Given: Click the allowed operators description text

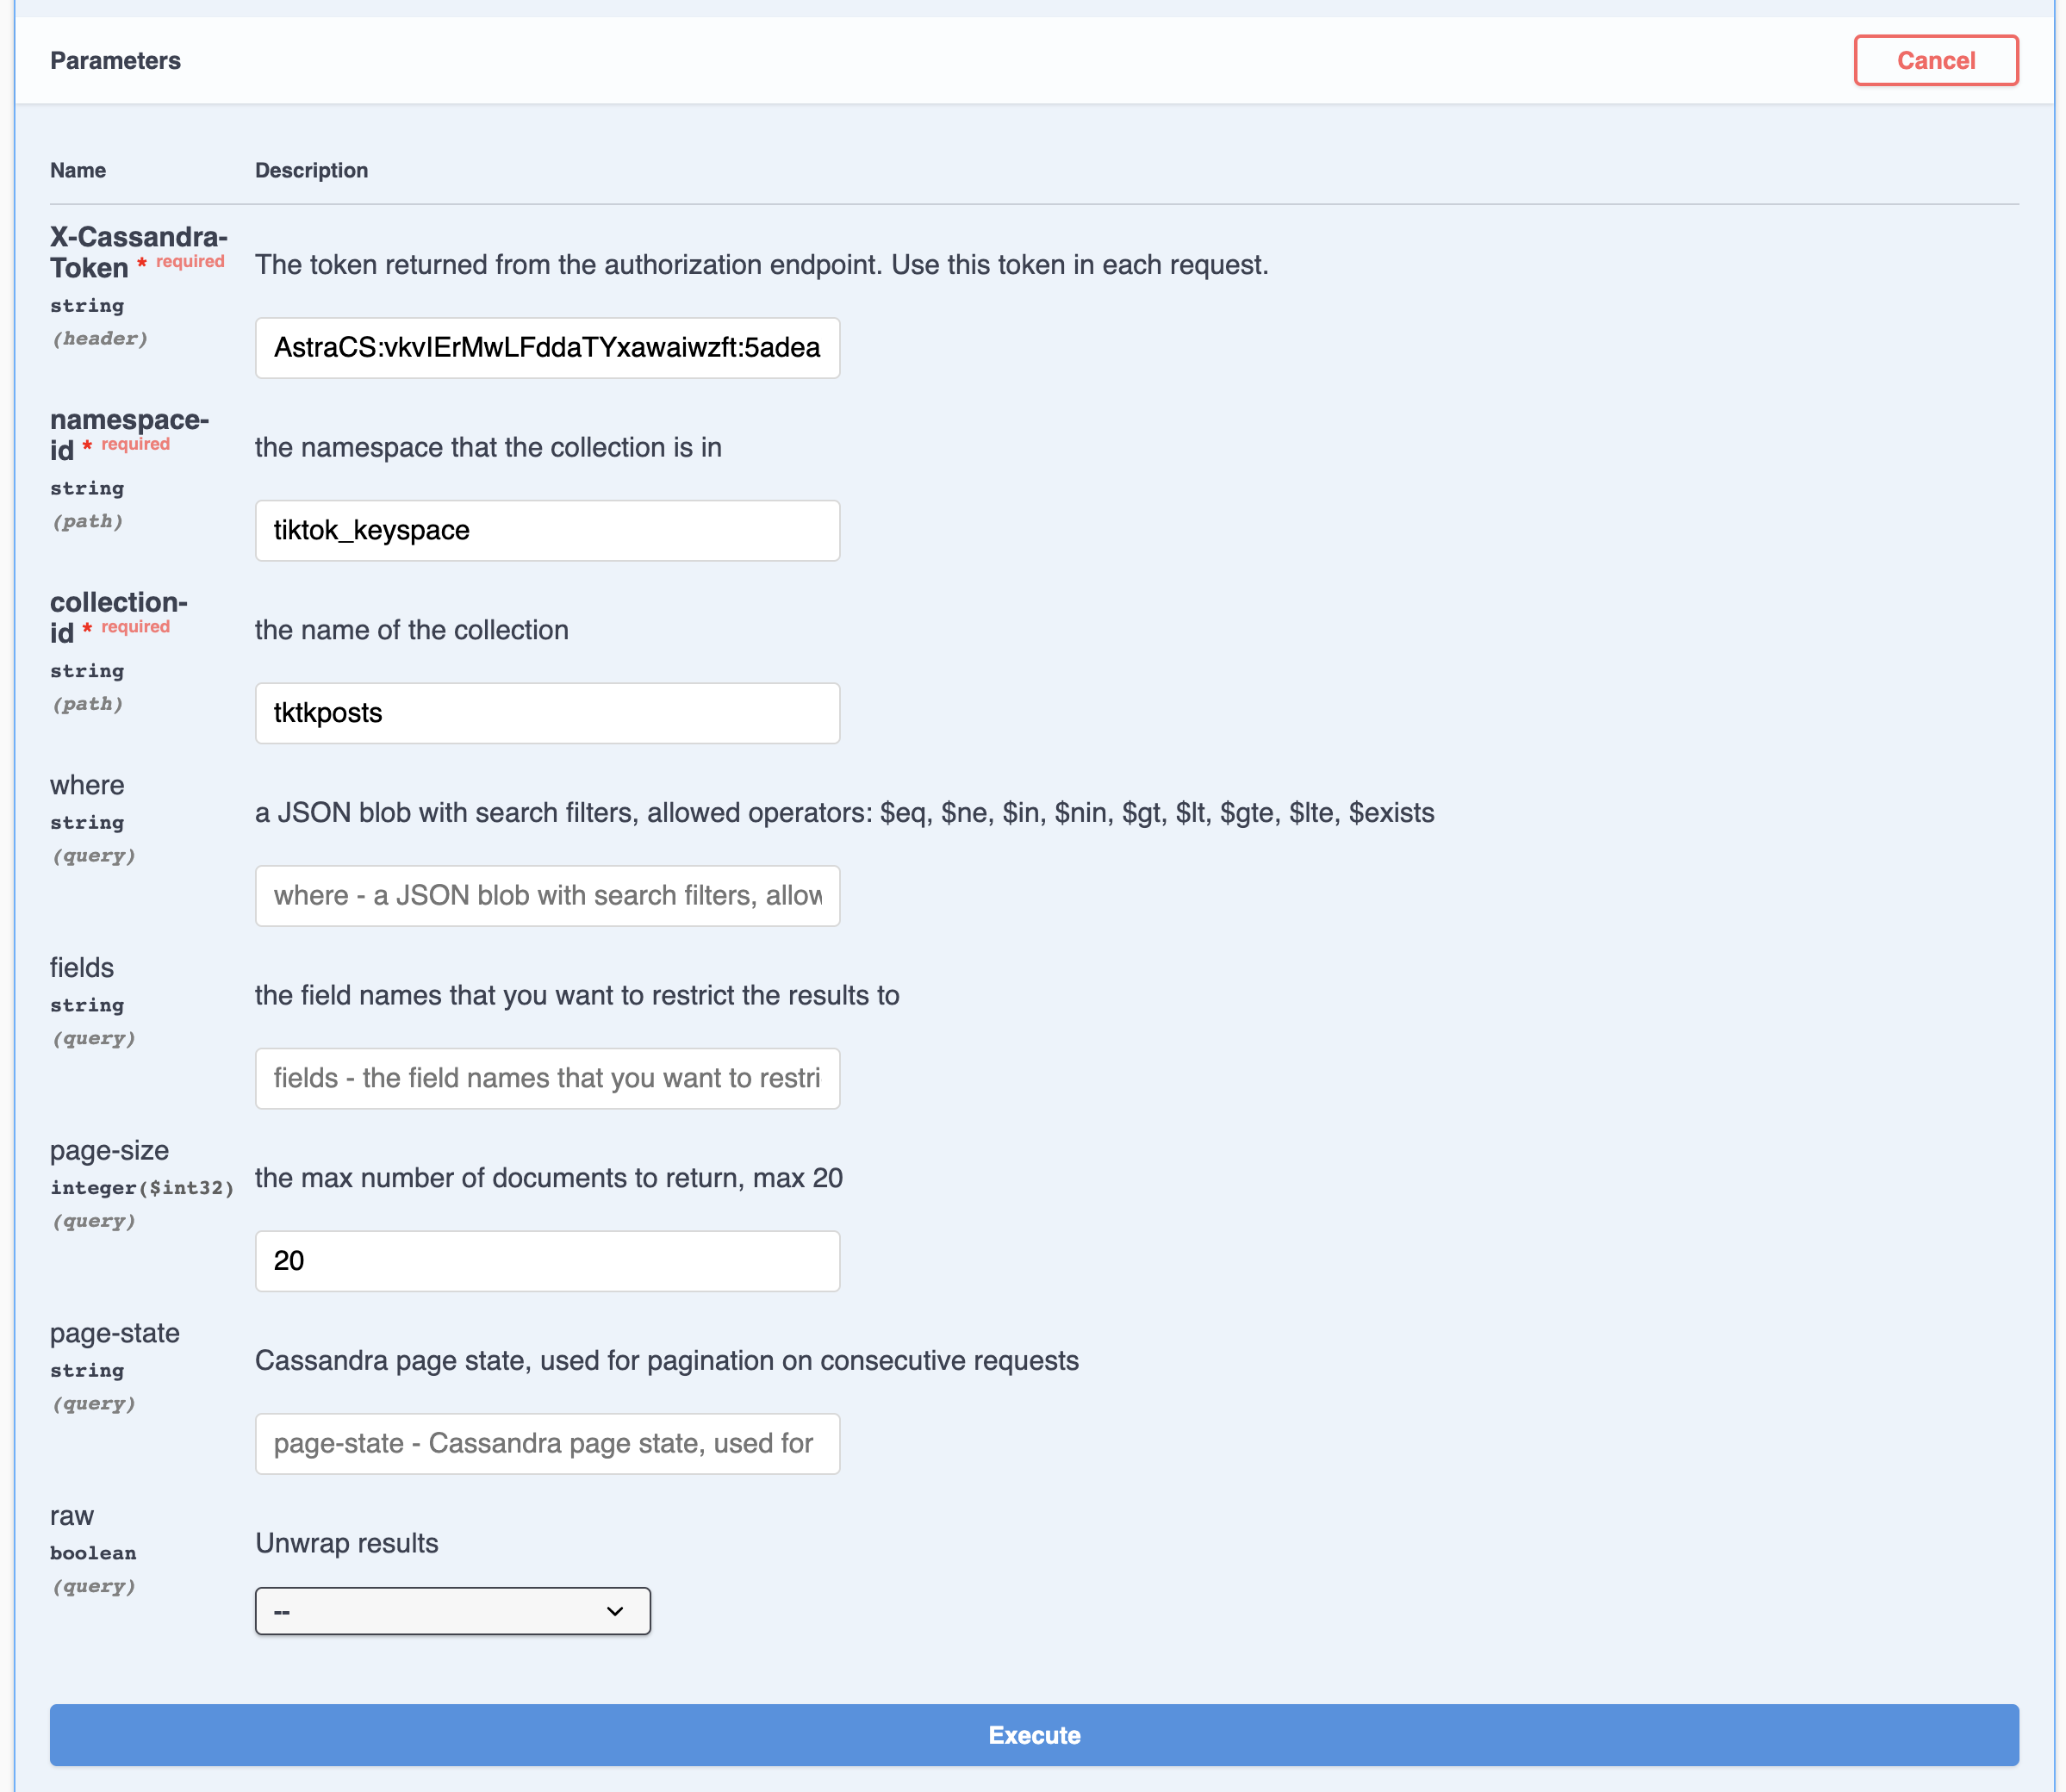Looking at the screenshot, I should 844,813.
